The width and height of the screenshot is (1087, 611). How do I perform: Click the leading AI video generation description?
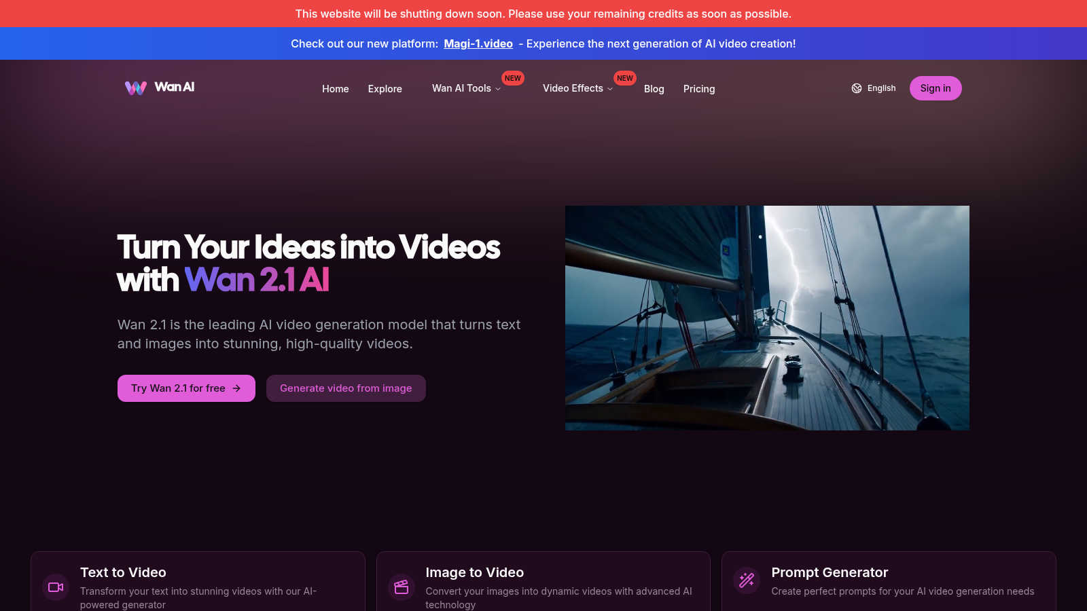[319, 334]
